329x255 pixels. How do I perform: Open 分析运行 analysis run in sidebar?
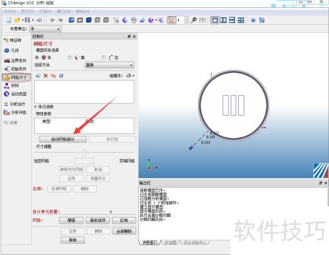(14, 104)
